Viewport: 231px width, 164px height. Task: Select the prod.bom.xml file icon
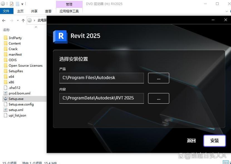[6, 93]
